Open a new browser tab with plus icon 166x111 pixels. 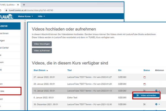(24, 5)
